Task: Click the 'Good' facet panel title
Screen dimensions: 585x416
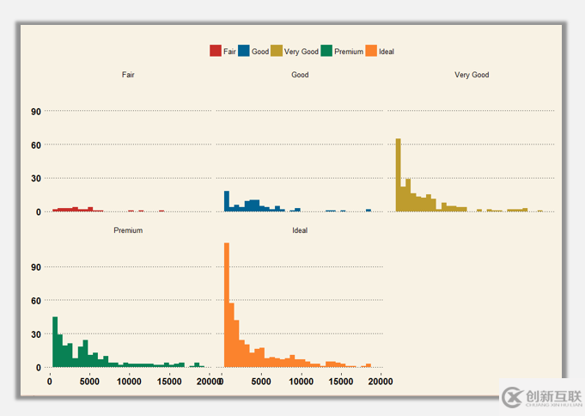Action: coord(300,75)
